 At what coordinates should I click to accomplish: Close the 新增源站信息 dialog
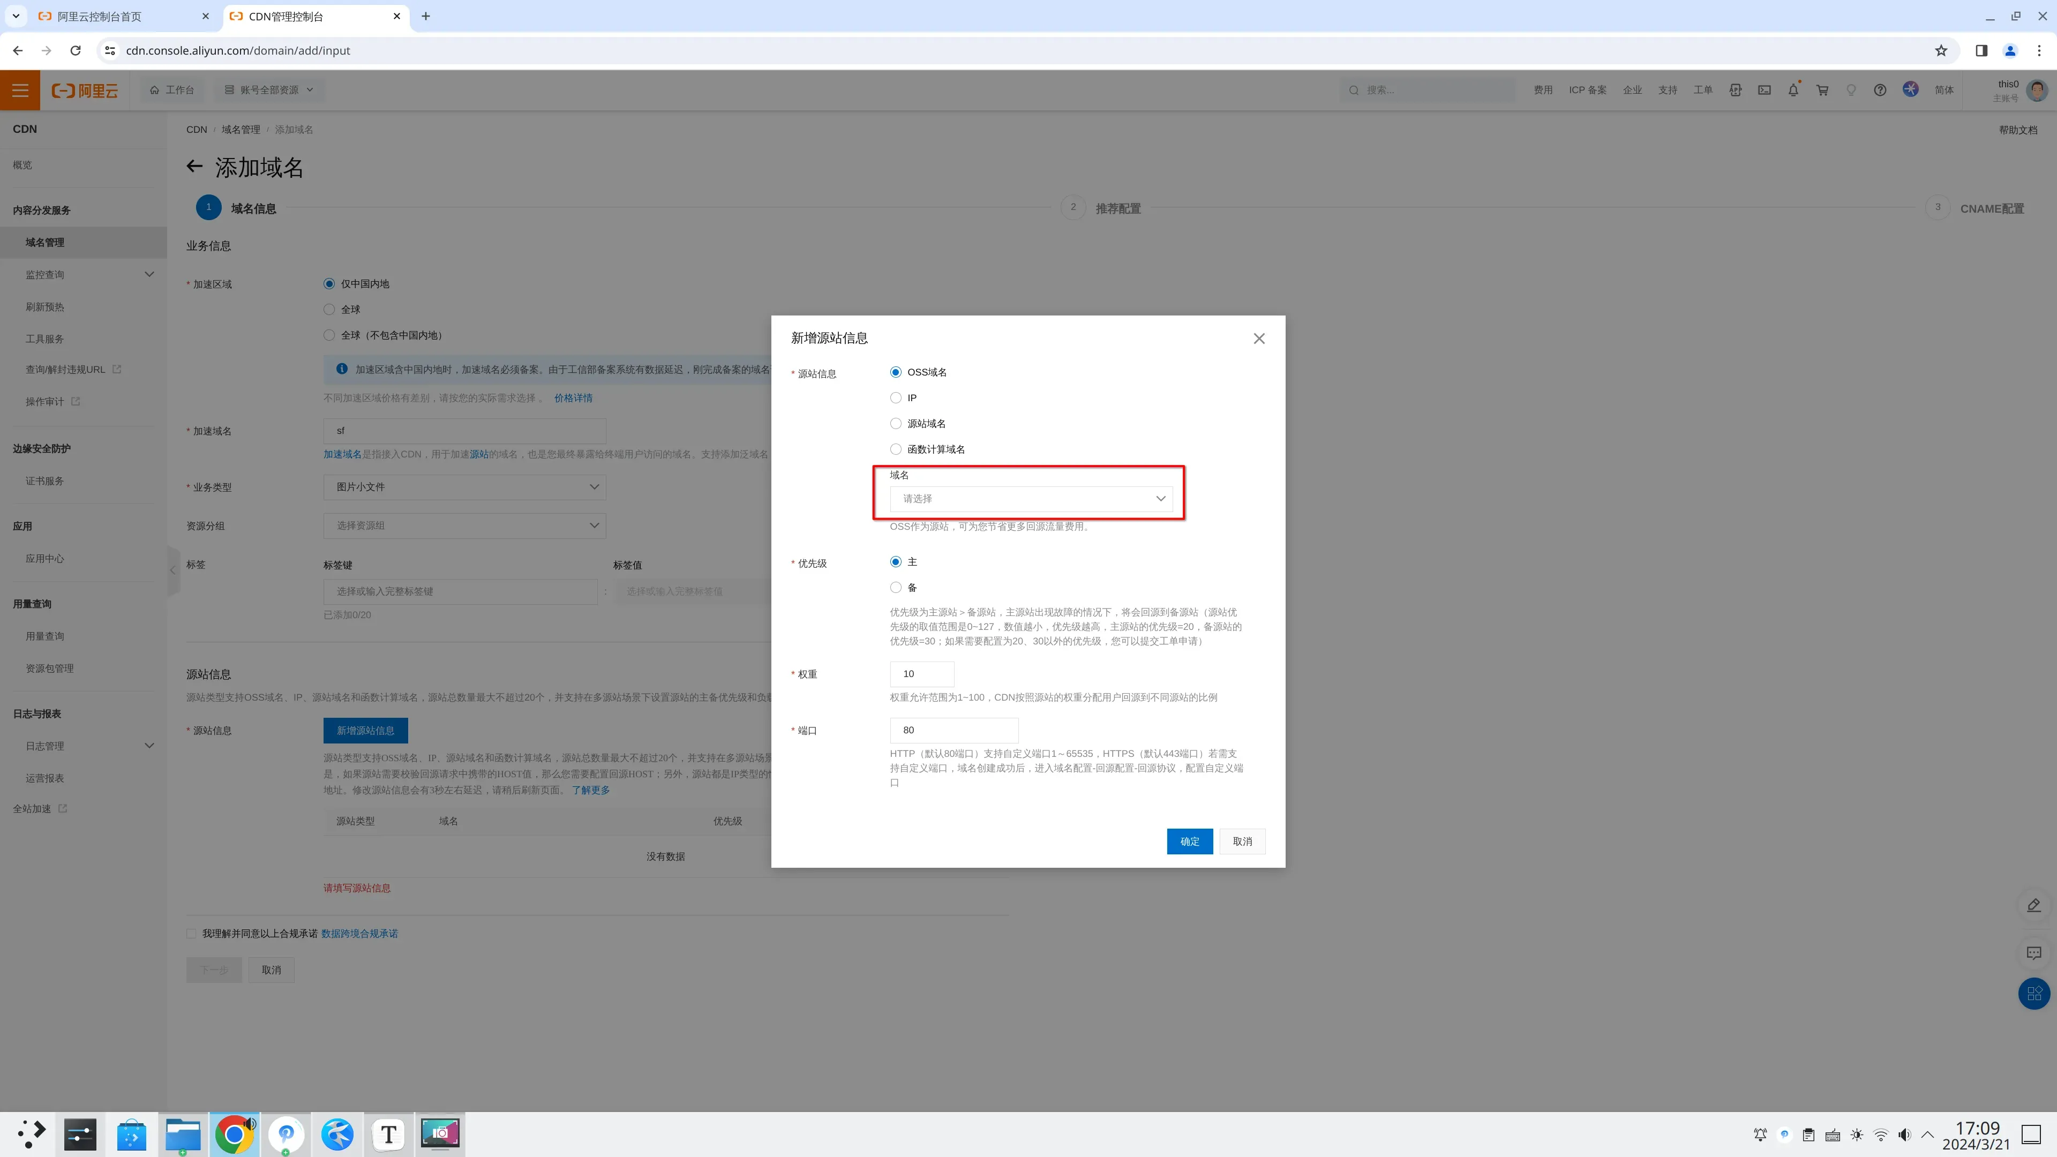click(1258, 339)
